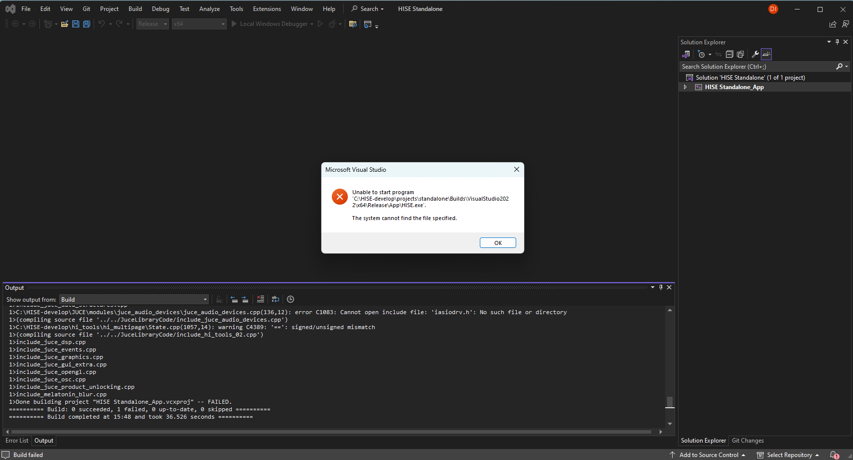Switch views icon in Solution Explorer toolbar
The height and width of the screenshot is (460, 853).
pos(686,54)
